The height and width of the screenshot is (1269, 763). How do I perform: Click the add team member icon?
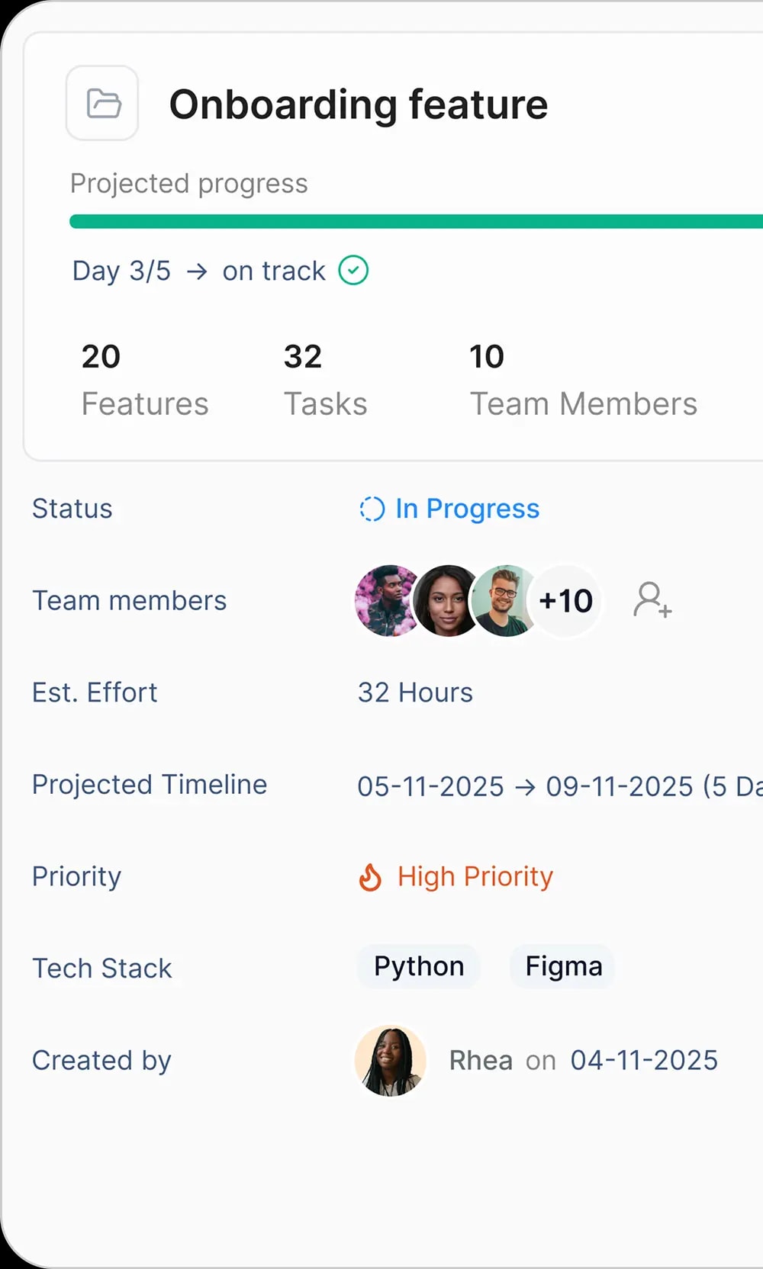[652, 602]
